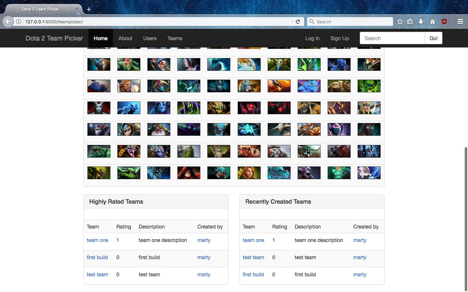Open the Users nav item
468x292 pixels.
(150, 38)
